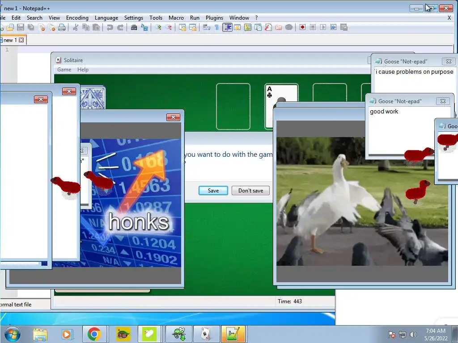Close the 'new 1' tab via its X
This screenshot has height=343, width=458.
(21, 40)
